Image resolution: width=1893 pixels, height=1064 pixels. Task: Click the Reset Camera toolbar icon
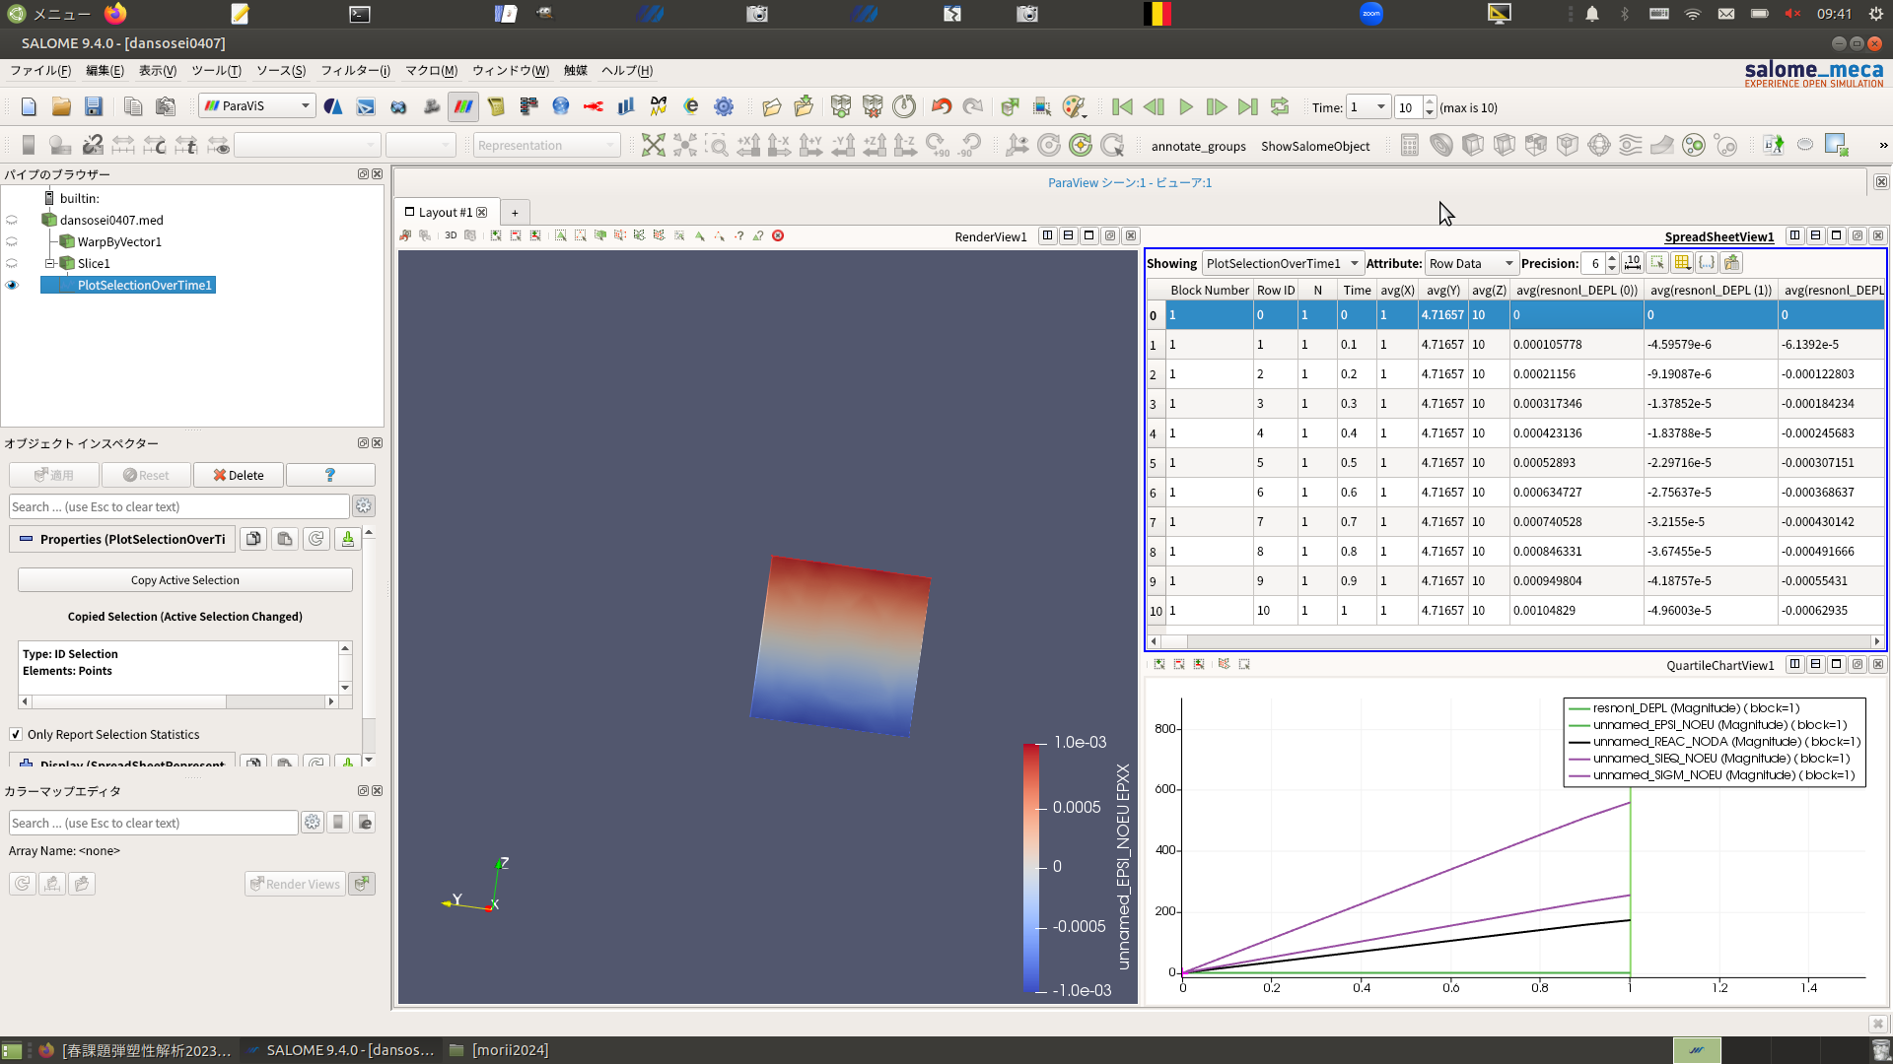pos(653,146)
